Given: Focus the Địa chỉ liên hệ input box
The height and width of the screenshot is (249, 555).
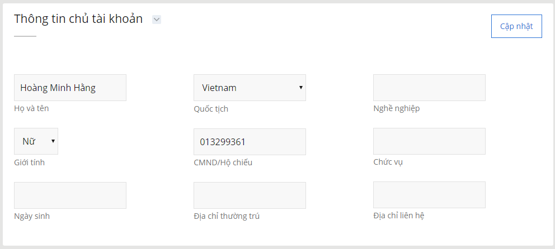Looking at the screenshot, I should click(x=429, y=195).
